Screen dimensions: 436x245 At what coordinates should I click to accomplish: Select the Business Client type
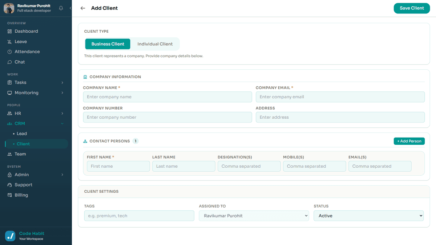click(x=108, y=44)
